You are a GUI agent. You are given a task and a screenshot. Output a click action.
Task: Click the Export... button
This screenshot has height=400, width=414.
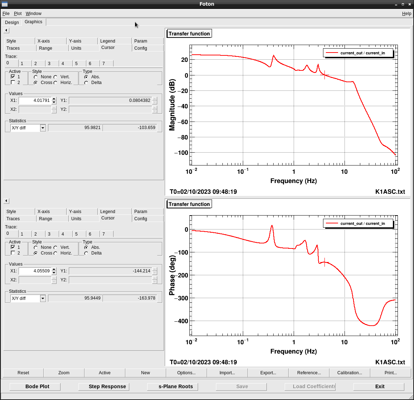(x=268, y=373)
